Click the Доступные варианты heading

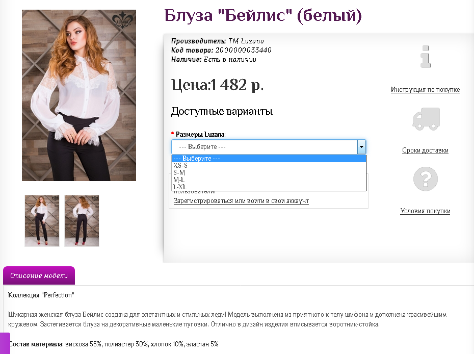[222, 112]
